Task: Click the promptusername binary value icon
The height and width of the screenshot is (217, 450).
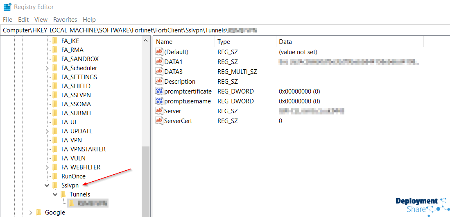Action: coord(159,101)
